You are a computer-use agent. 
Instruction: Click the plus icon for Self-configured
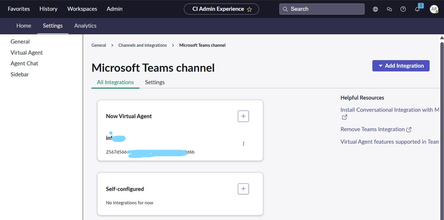243,189
